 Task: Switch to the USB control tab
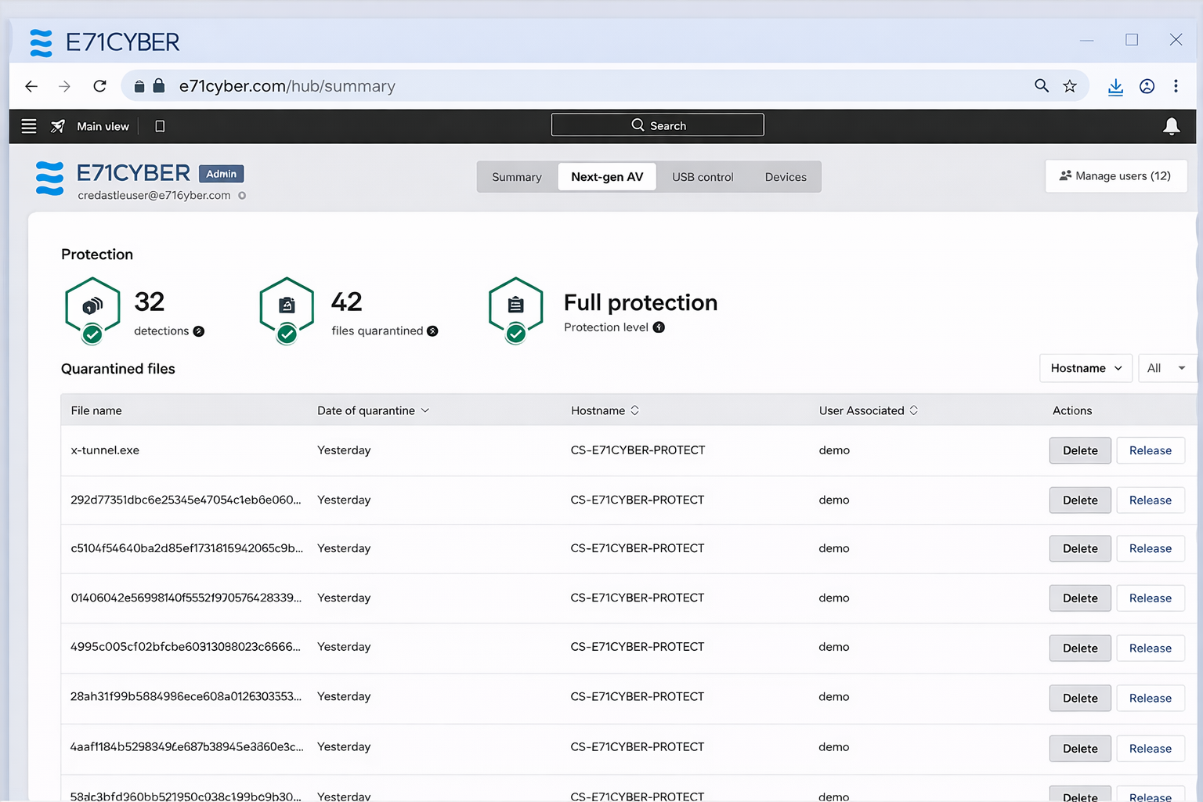(703, 177)
